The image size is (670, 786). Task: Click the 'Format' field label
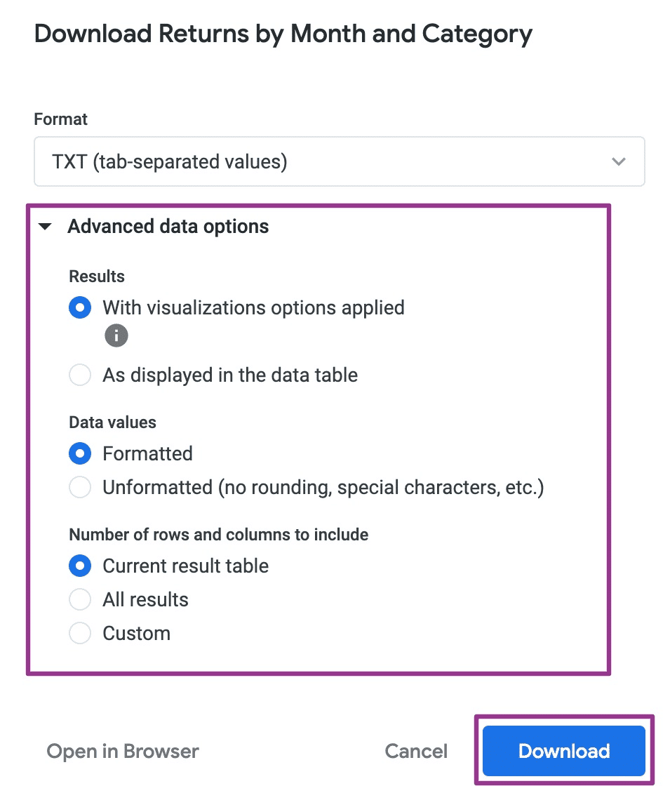[x=61, y=119]
